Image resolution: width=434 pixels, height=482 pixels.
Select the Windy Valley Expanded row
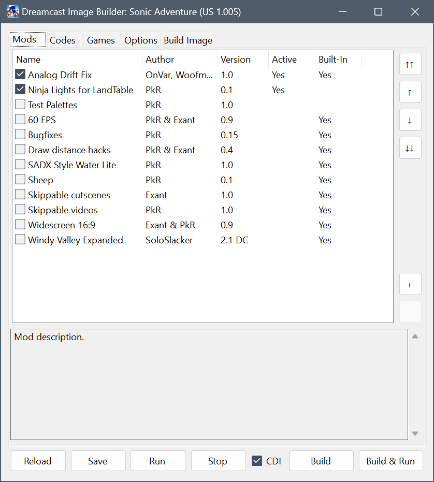click(x=76, y=240)
